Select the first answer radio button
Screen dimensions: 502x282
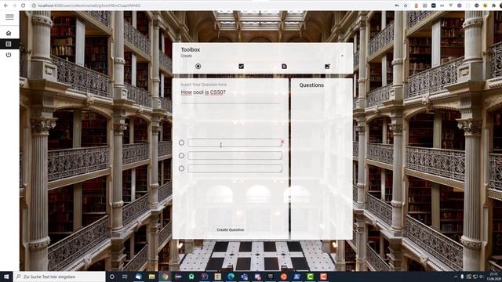[181, 143]
